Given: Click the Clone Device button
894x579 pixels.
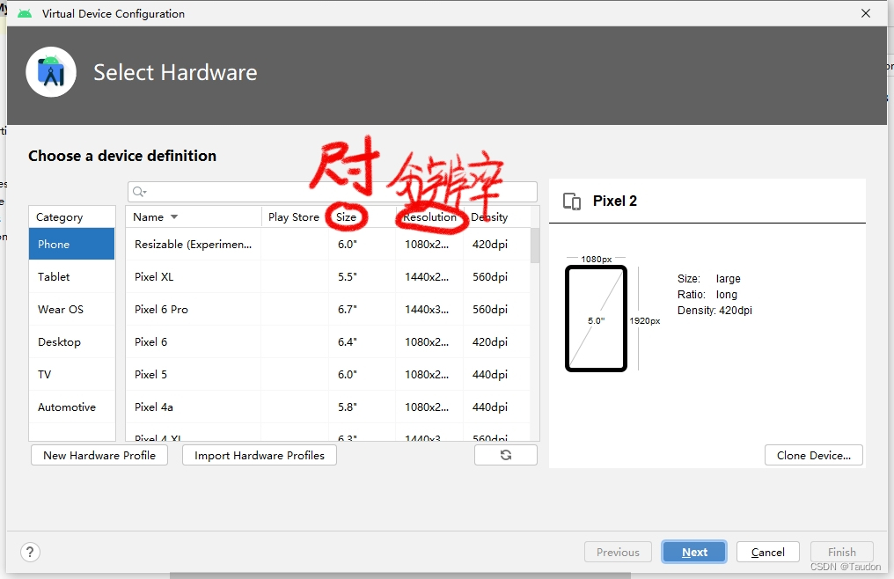Looking at the screenshot, I should click(x=814, y=455).
